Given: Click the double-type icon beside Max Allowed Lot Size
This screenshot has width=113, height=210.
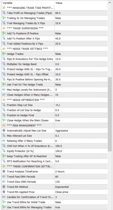Looking at the screenshot, I should coord(4,136).
